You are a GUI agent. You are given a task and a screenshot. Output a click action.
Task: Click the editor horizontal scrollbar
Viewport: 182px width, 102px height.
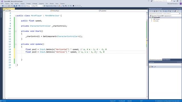coord(78,98)
